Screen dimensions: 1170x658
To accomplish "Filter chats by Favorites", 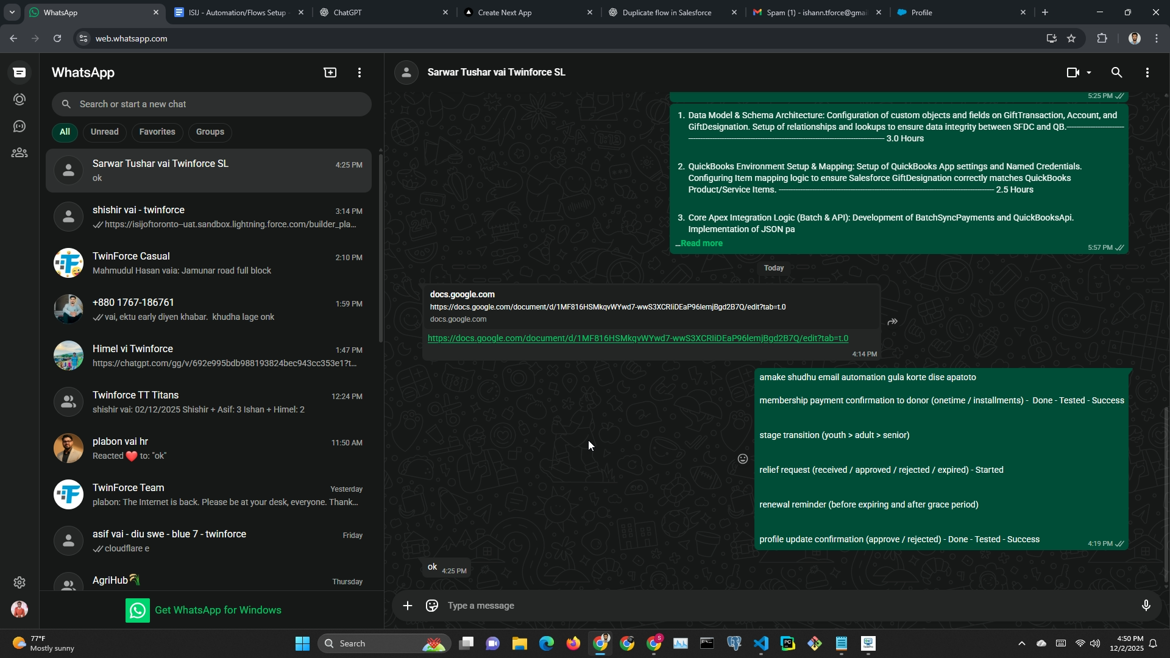I will [x=157, y=132].
